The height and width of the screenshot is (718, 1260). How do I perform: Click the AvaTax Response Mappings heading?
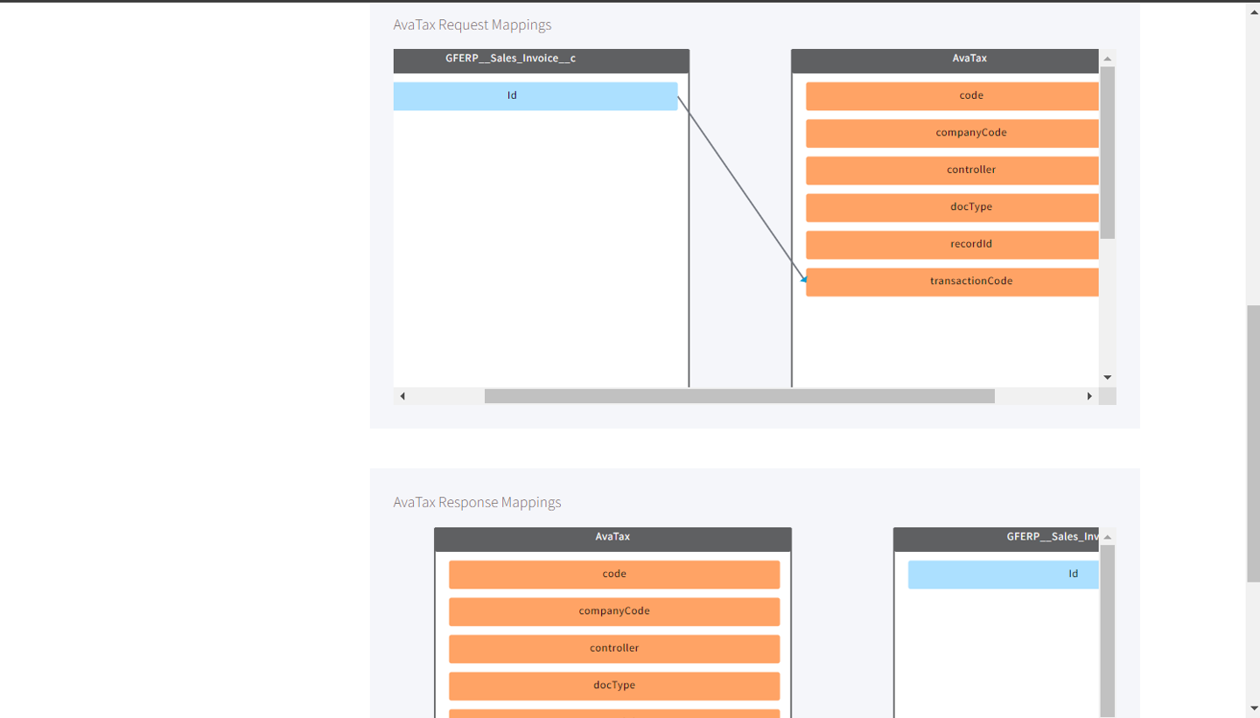477,502
